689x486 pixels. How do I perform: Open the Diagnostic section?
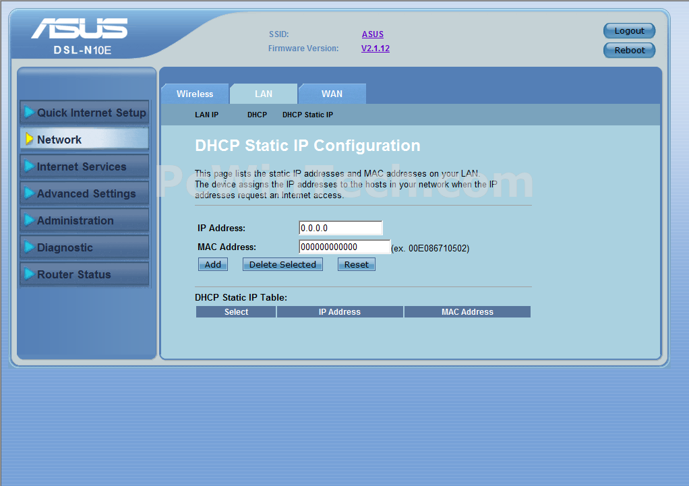click(84, 247)
